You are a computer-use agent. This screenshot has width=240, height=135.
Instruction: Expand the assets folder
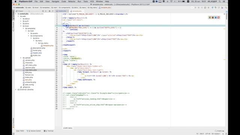point(28,33)
